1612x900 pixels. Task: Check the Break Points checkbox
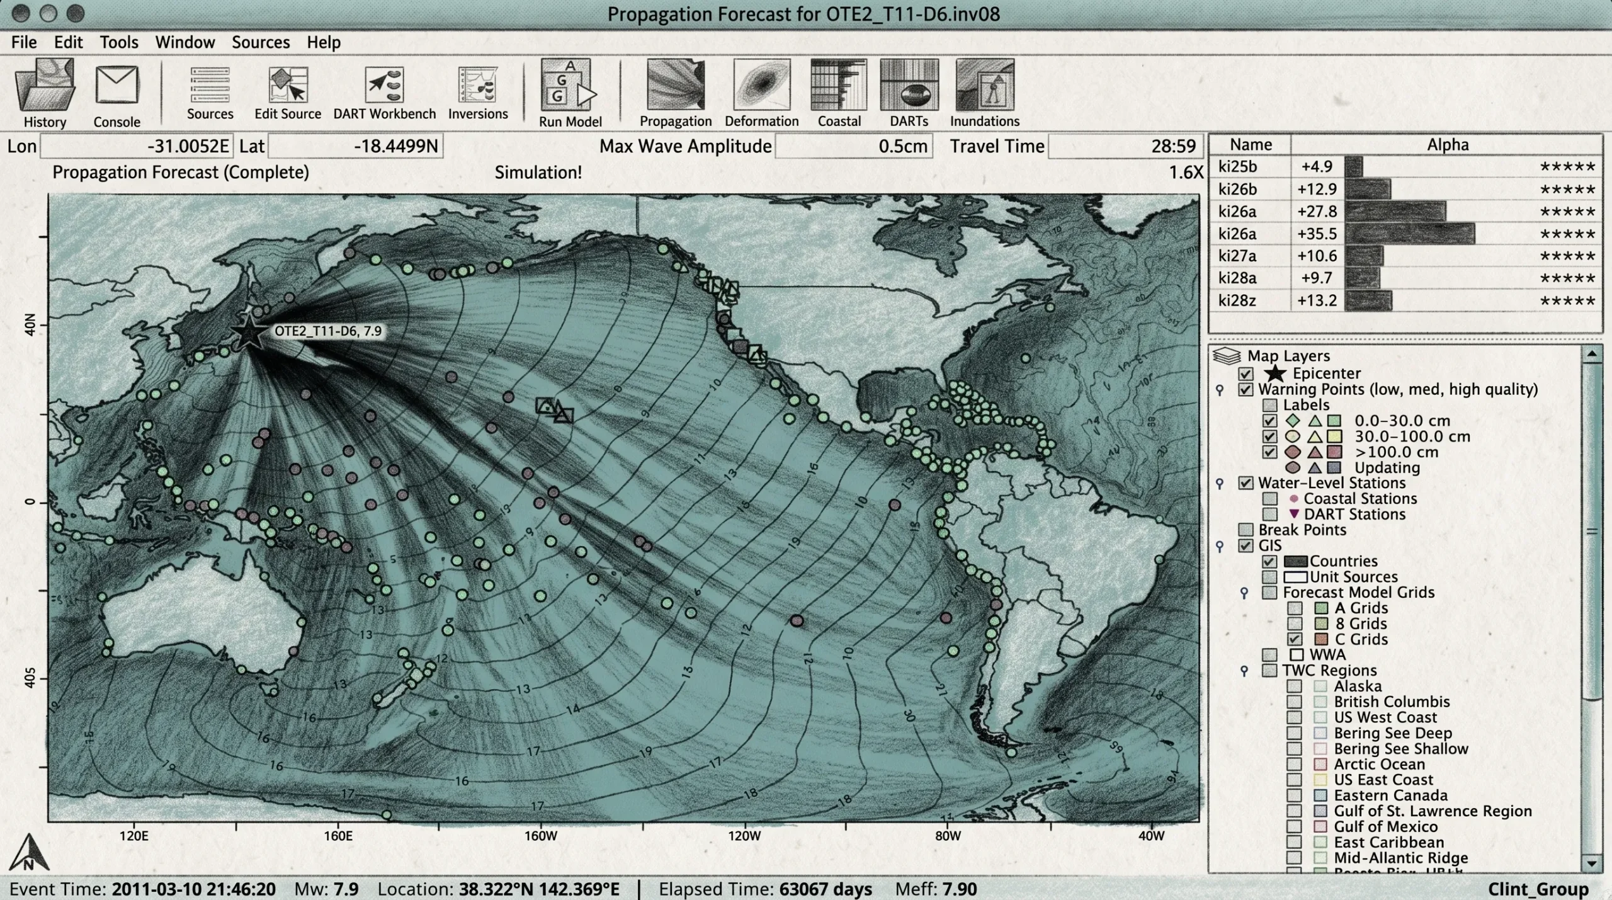[1246, 530]
